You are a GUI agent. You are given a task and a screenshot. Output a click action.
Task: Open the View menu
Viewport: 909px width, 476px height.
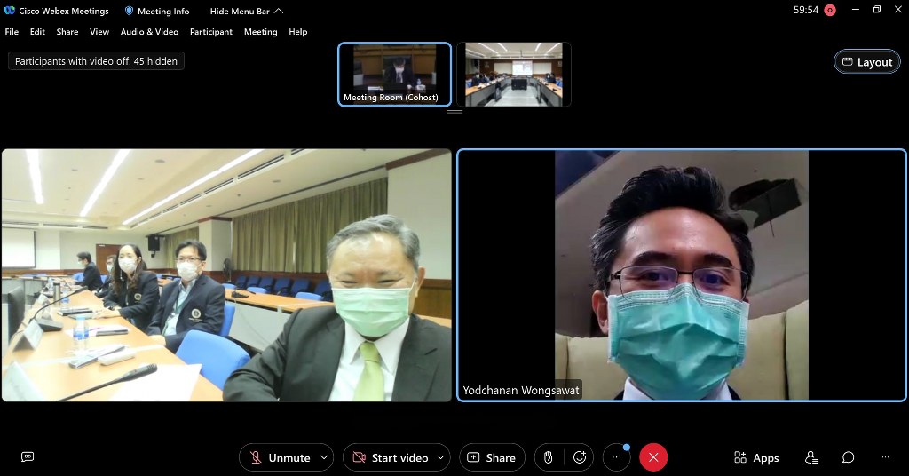point(99,32)
